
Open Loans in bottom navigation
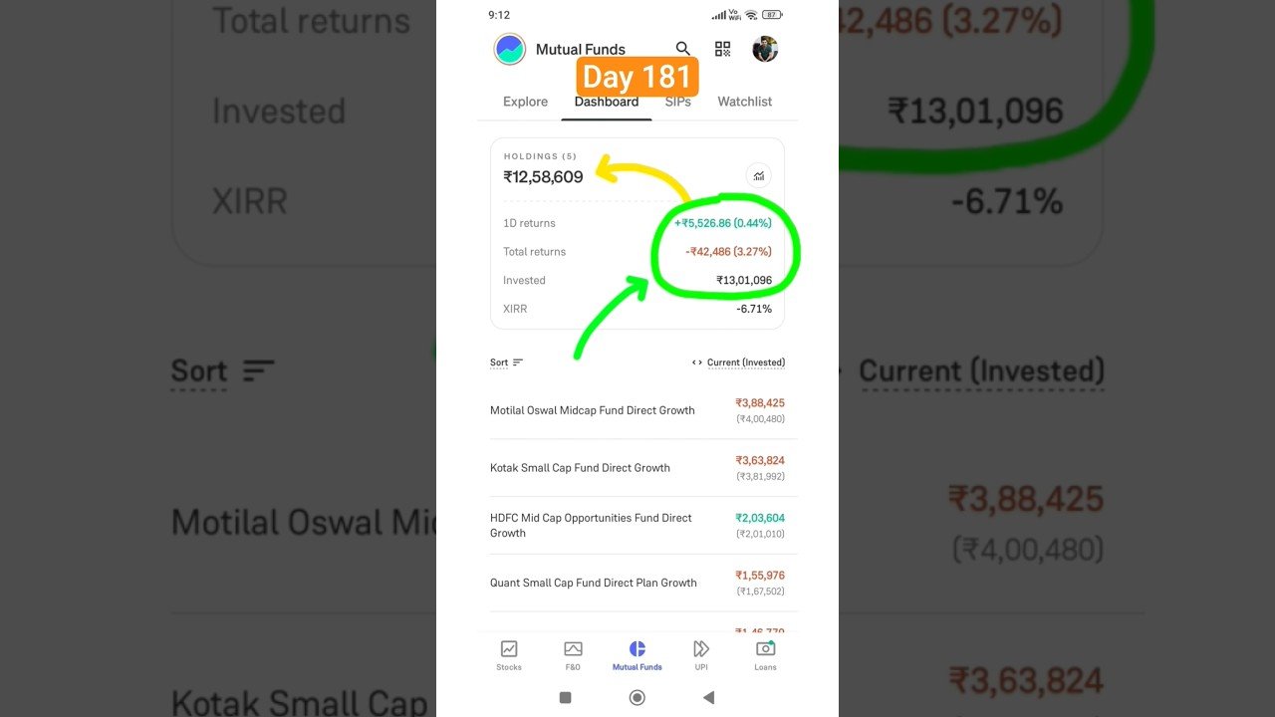[765, 654]
